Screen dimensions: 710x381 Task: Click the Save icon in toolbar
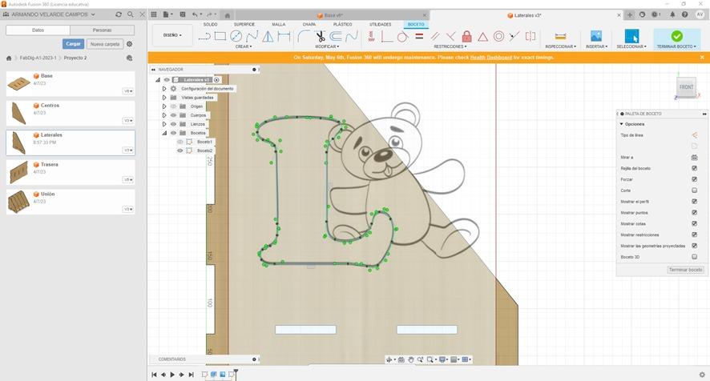[x=183, y=14]
